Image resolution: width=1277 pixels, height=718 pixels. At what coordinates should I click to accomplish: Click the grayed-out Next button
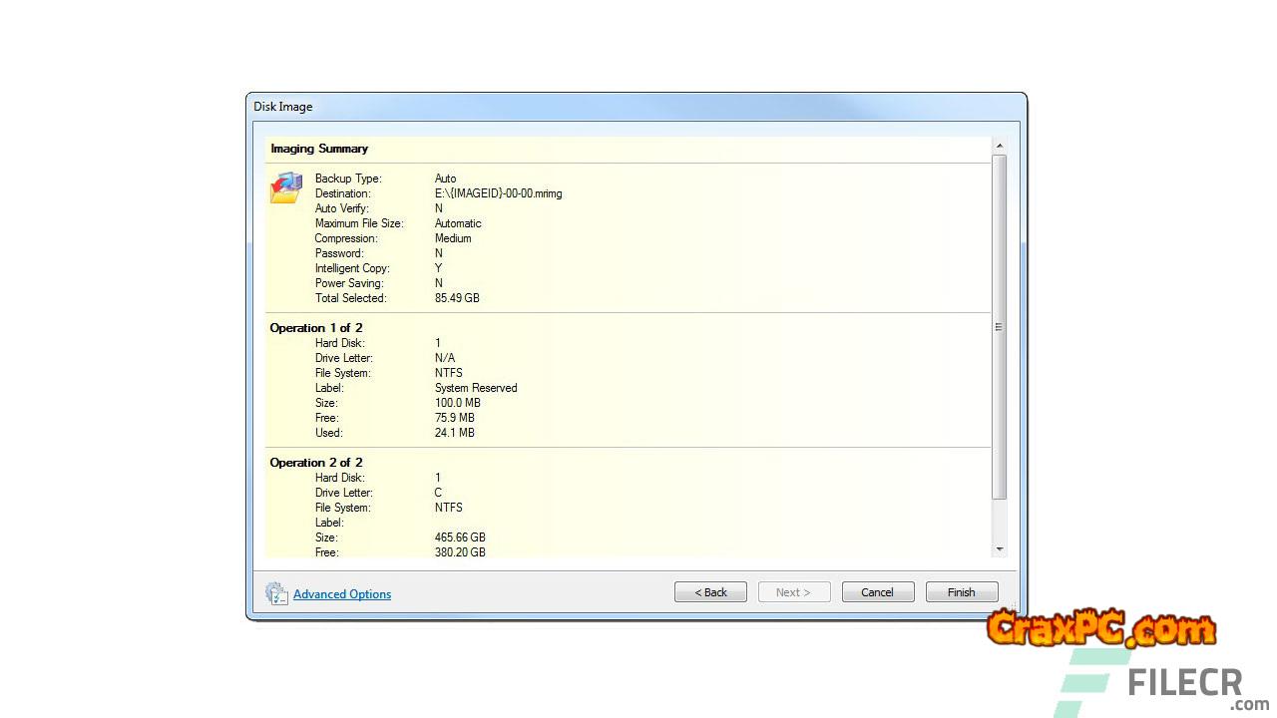pyautogui.click(x=794, y=592)
